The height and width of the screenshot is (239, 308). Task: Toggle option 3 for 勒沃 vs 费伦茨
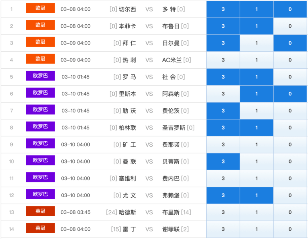coord(223,111)
